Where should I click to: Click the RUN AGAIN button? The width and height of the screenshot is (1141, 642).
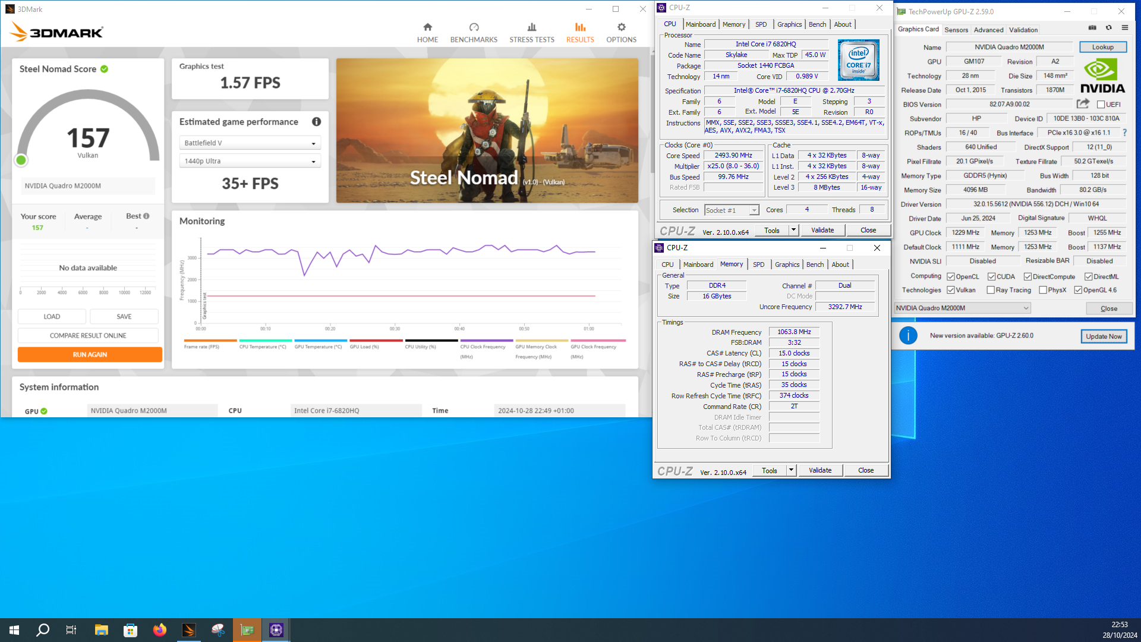(90, 355)
